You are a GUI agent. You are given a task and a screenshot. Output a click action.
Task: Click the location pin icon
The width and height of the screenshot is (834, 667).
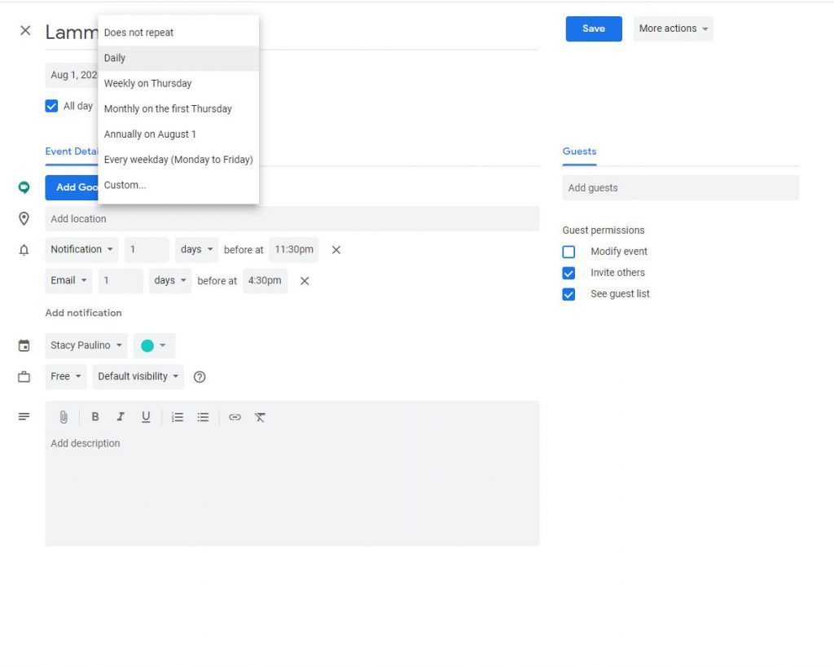(24, 218)
